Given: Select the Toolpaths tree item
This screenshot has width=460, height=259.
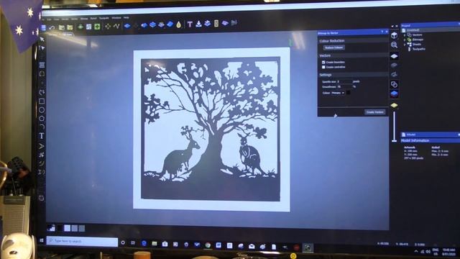Looking at the screenshot, I should [418, 49].
